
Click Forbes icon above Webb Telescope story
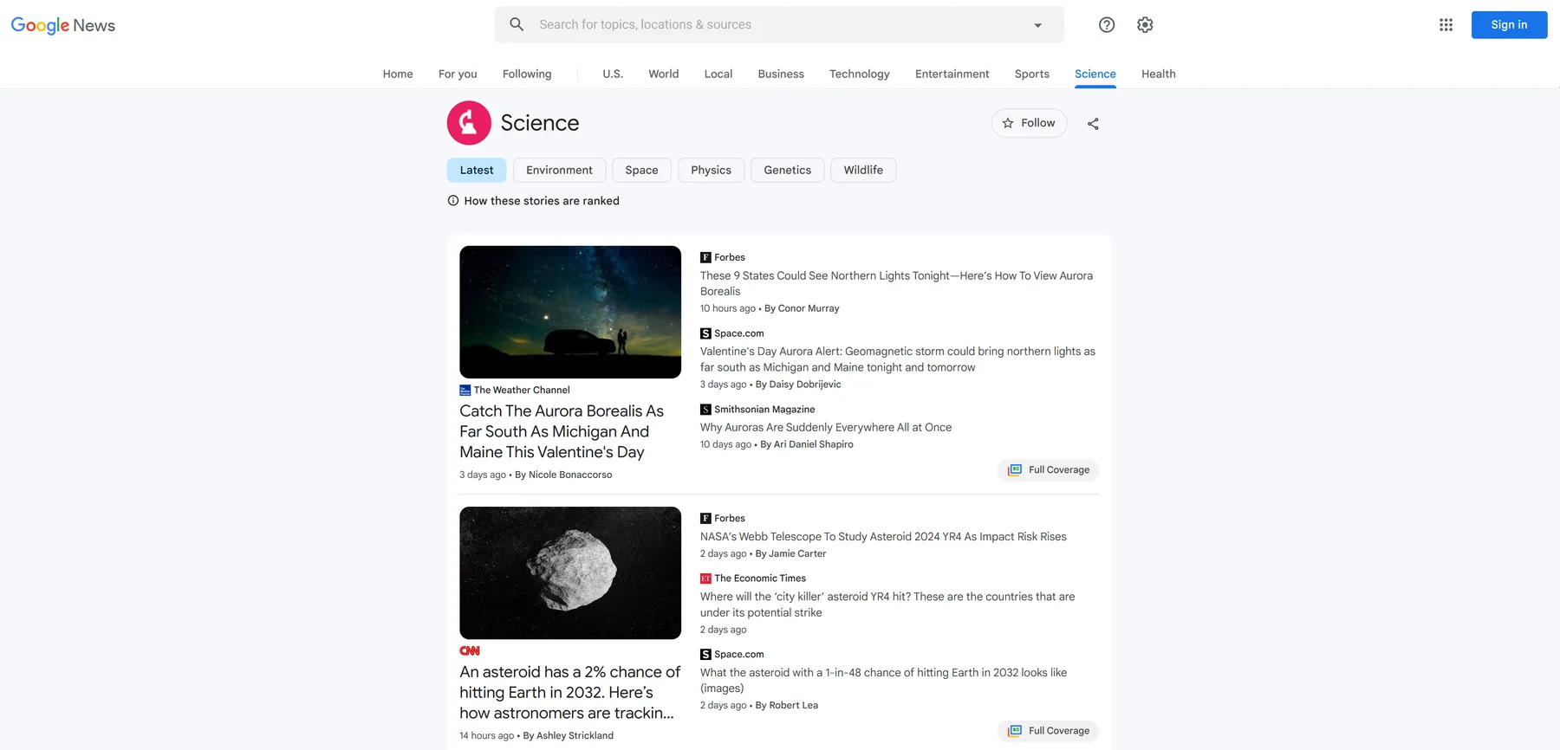(705, 518)
